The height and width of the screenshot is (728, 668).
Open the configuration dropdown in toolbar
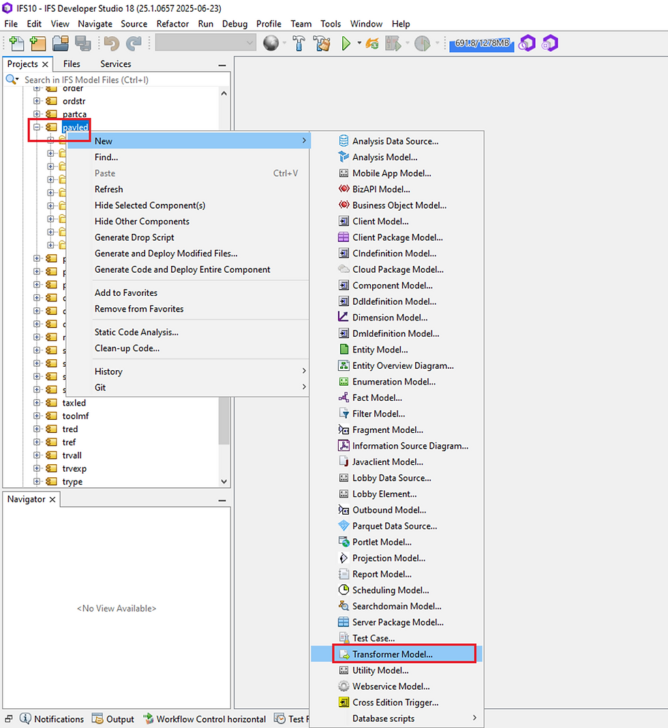tap(206, 43)
